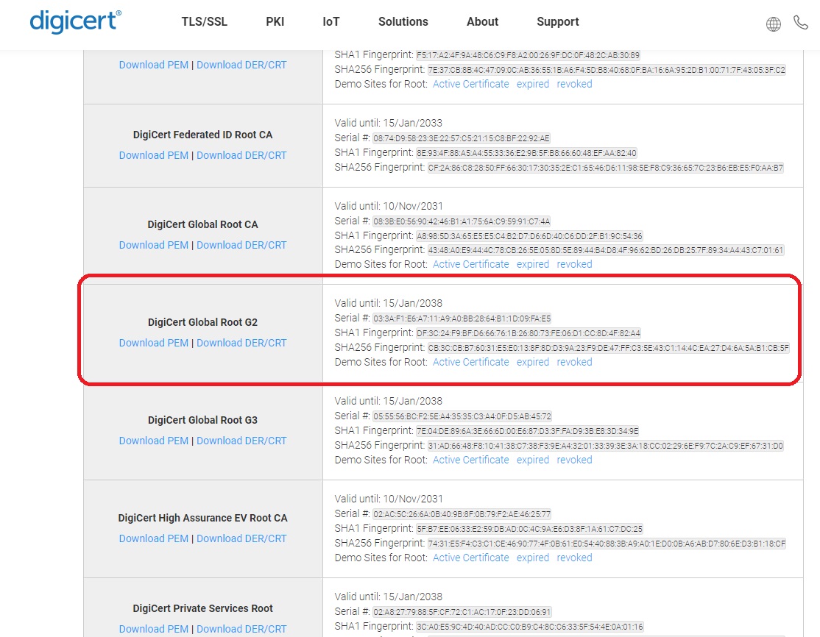Open revoked demo site for Global Root CA

point(574,264)
